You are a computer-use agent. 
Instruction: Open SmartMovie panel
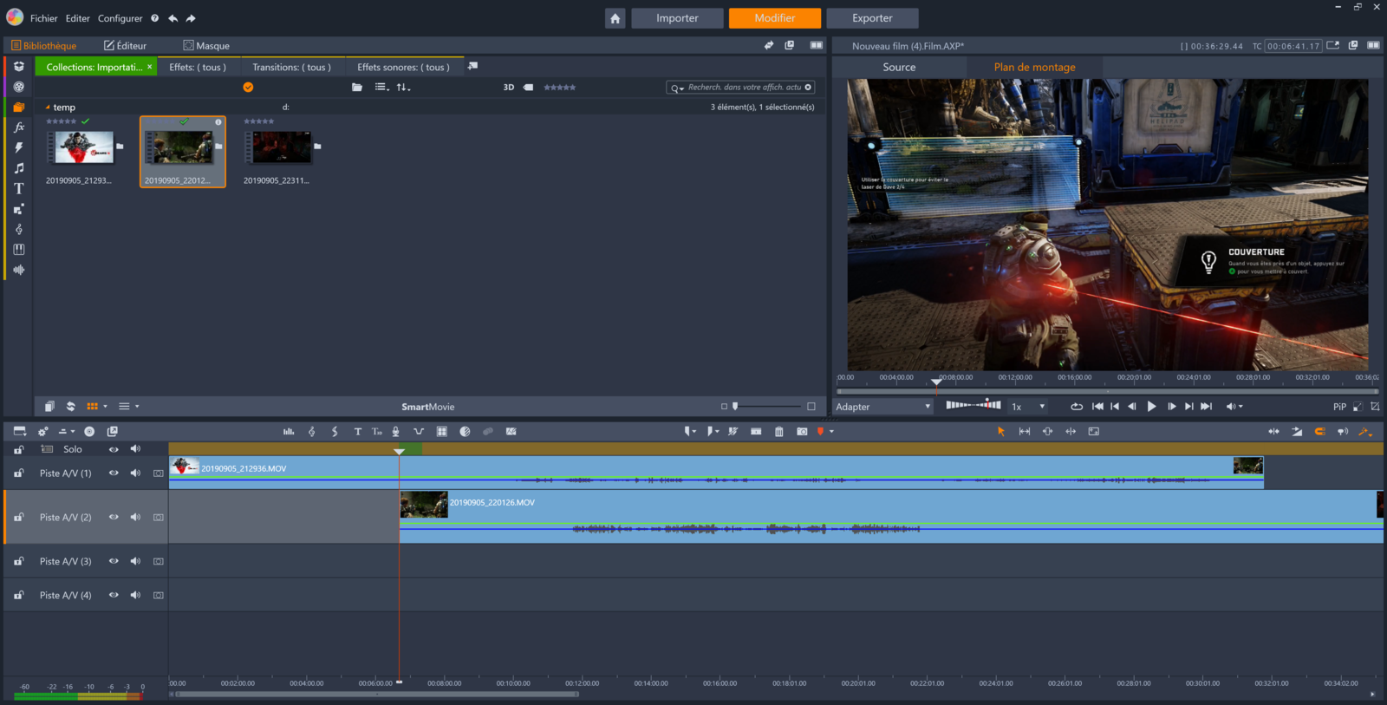(x=427, y=407)
